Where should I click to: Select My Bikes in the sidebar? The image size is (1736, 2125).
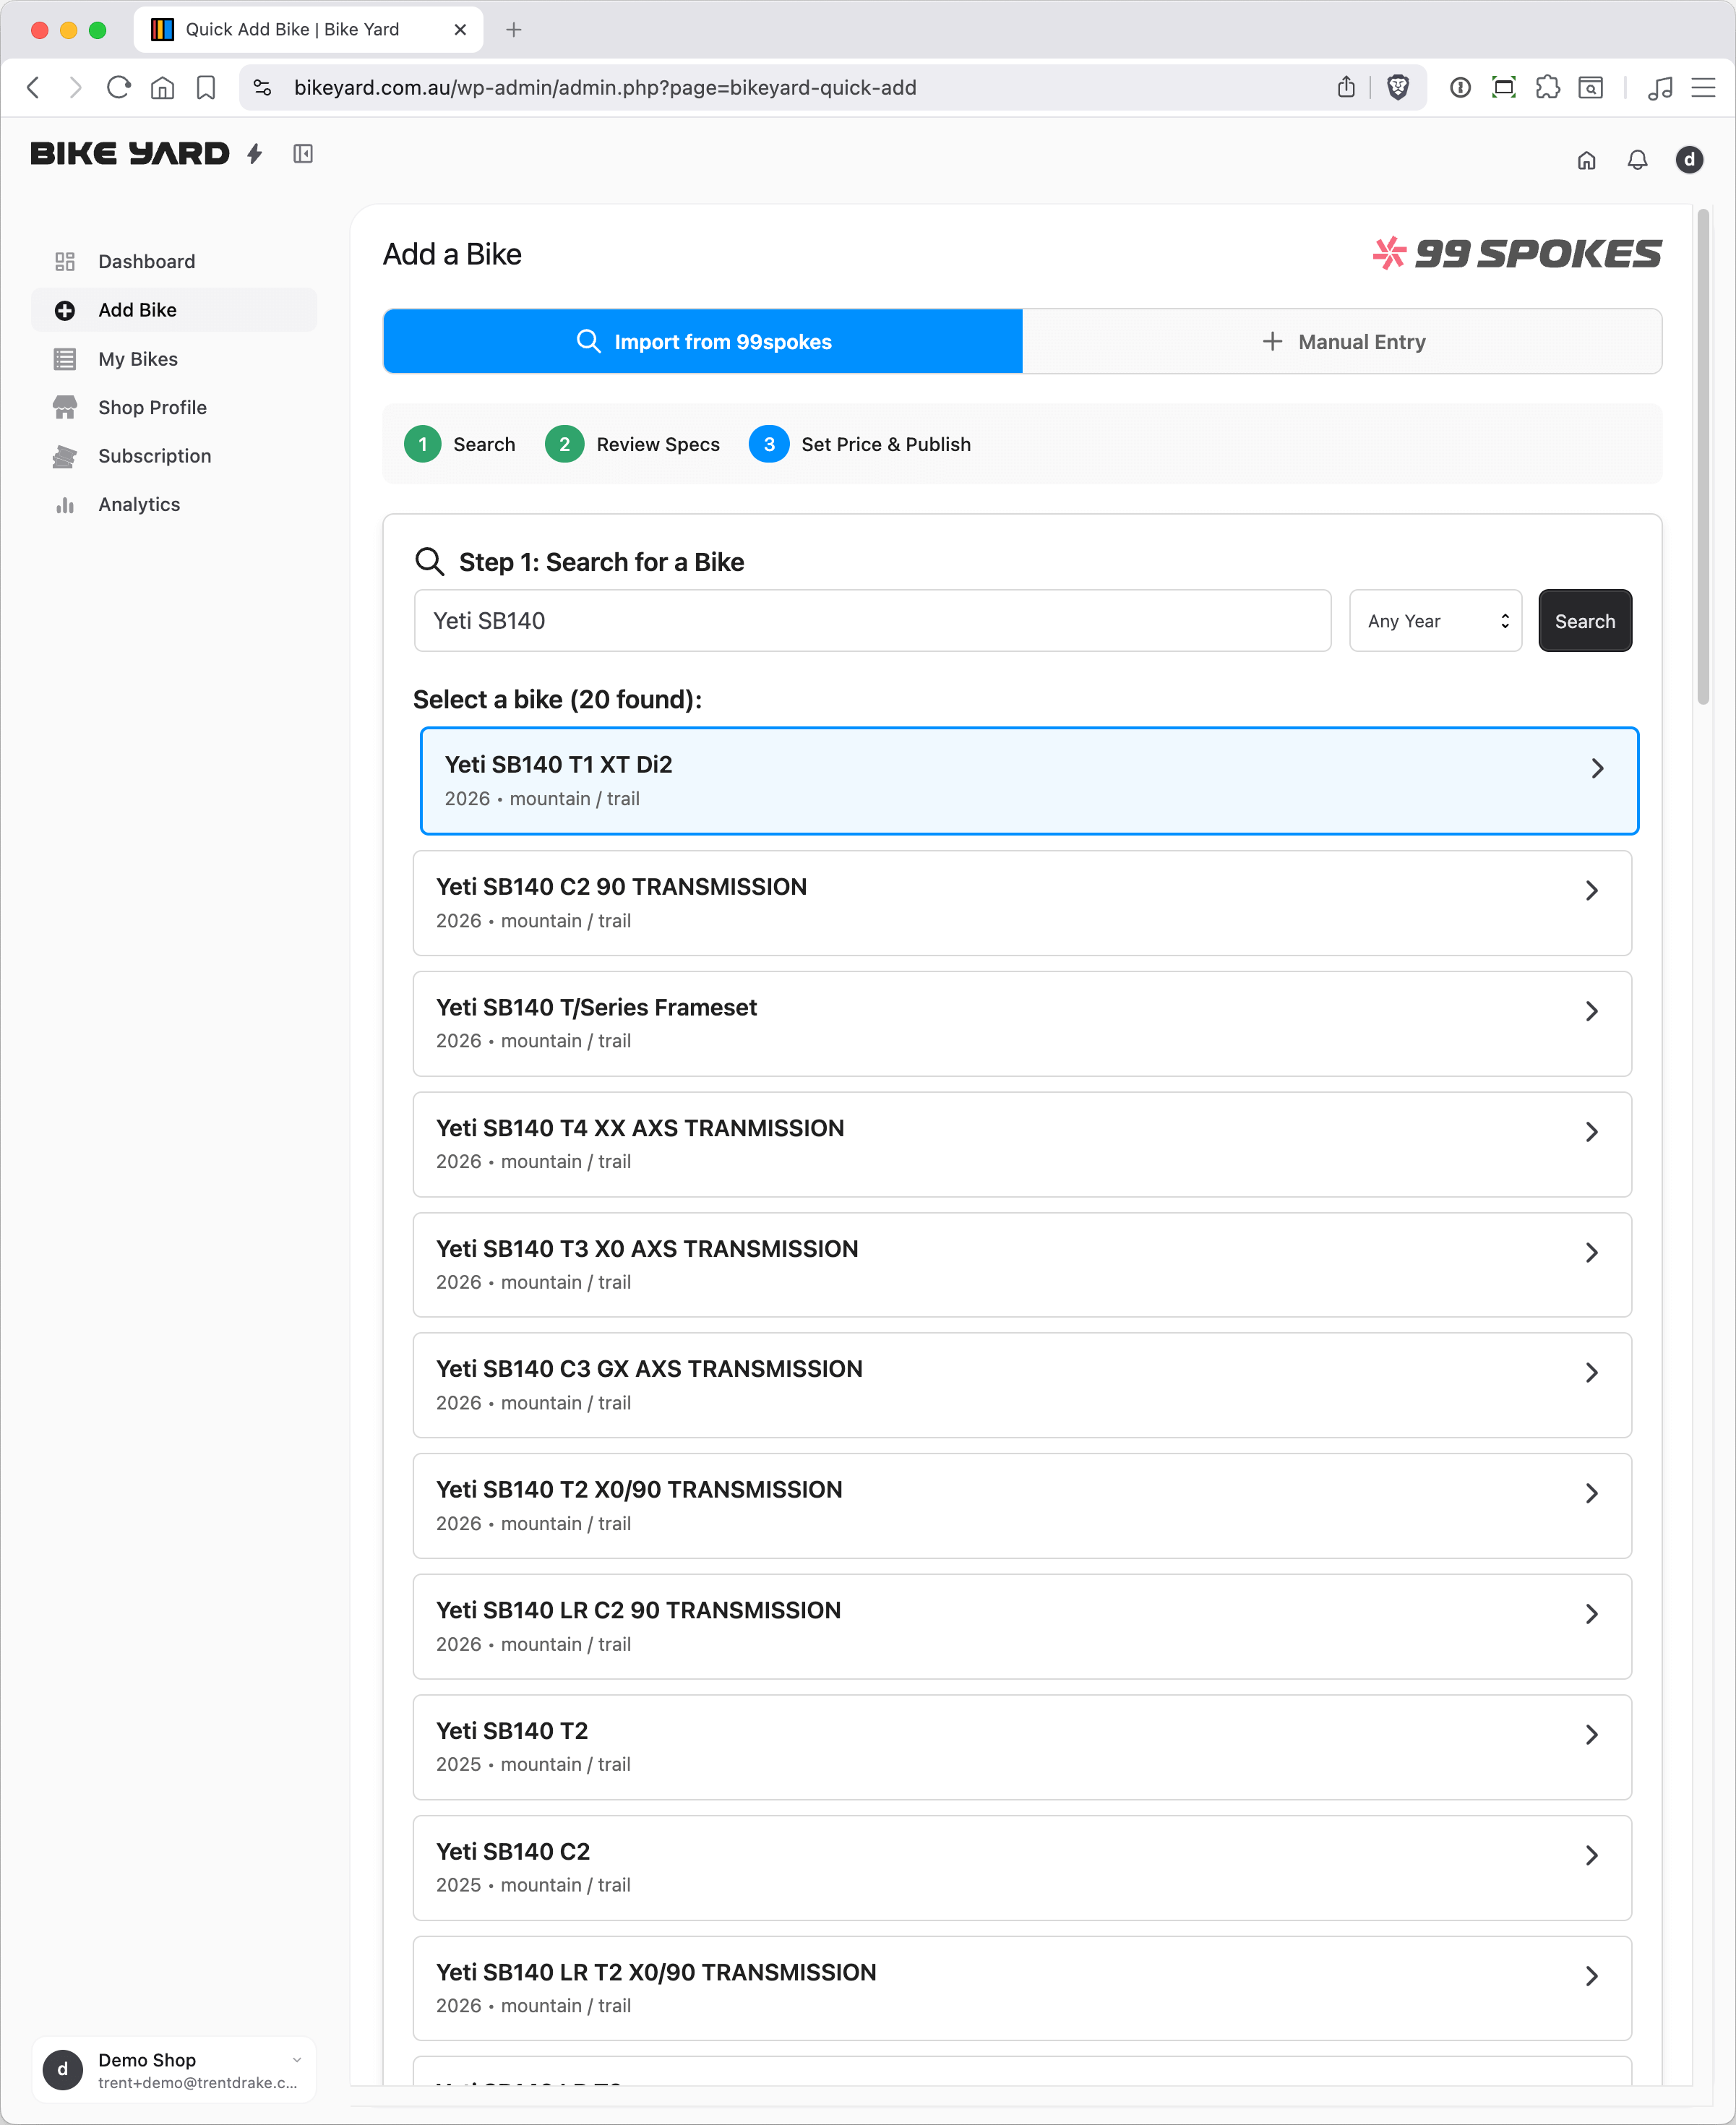(x=138, y=359)
